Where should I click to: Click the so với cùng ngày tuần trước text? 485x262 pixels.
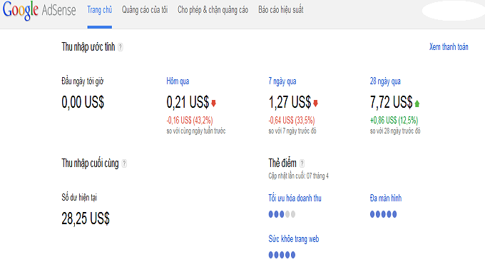[196, 131]
